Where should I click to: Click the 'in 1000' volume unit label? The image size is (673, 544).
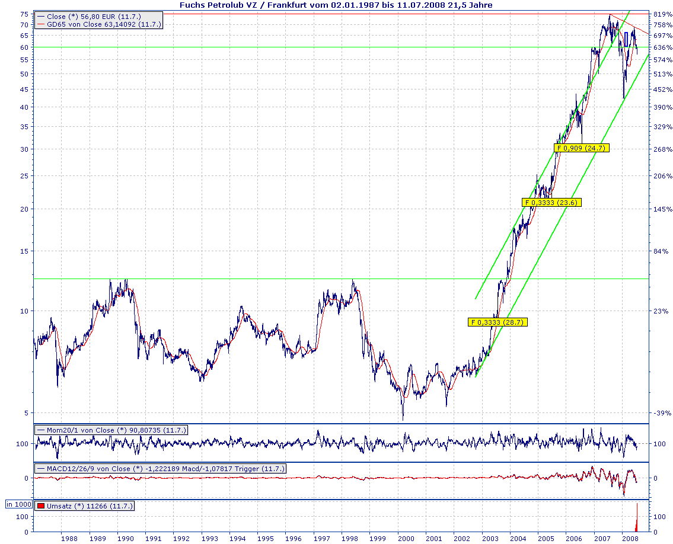click(x=19, y=504)
